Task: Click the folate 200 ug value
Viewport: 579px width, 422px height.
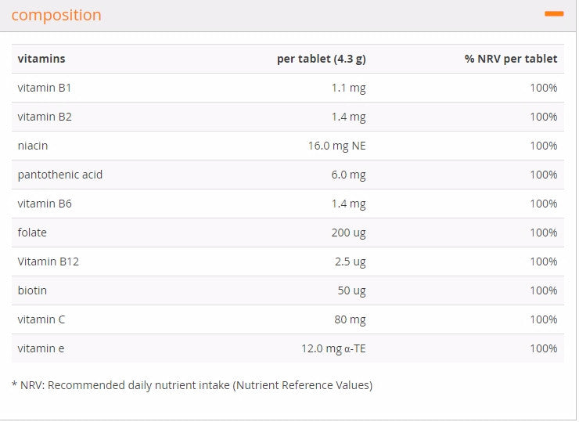Action: [349, 233]
